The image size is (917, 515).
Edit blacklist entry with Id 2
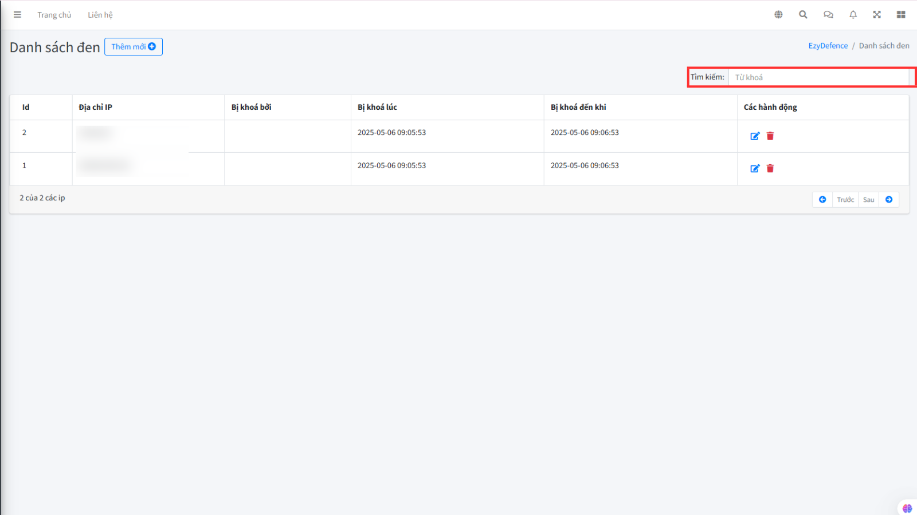755,136
